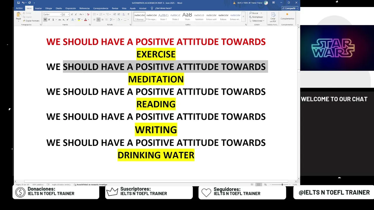This screenshot has width=374, height=210.
Task: Undo the last action in Word
Action: [x=23, y=3]
